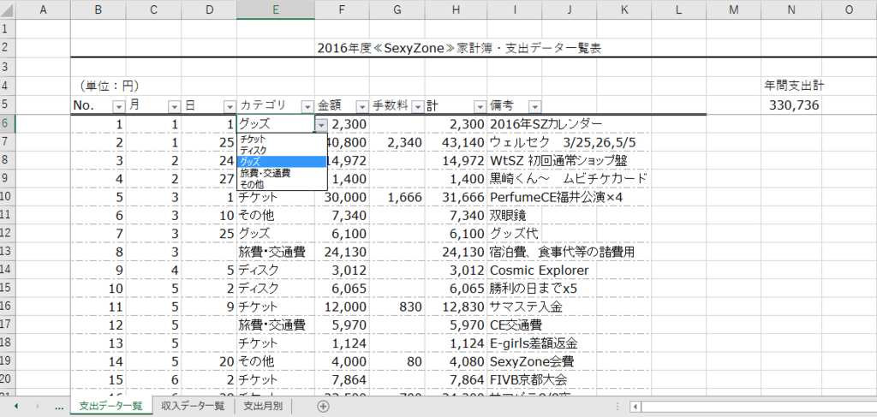Viewport: 877px width, 417px height.
Task: Open the 金額 column filter dropdown
Action: [362, 106]
